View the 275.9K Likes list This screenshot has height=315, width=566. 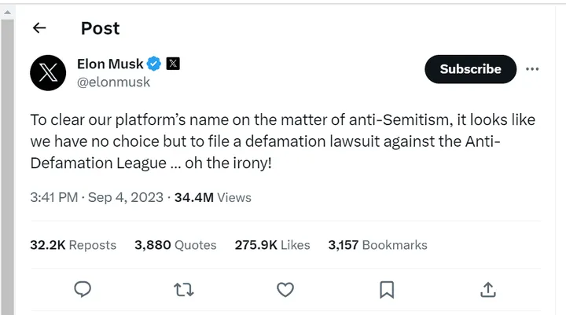pyautogui.click(x=272, y=245)
